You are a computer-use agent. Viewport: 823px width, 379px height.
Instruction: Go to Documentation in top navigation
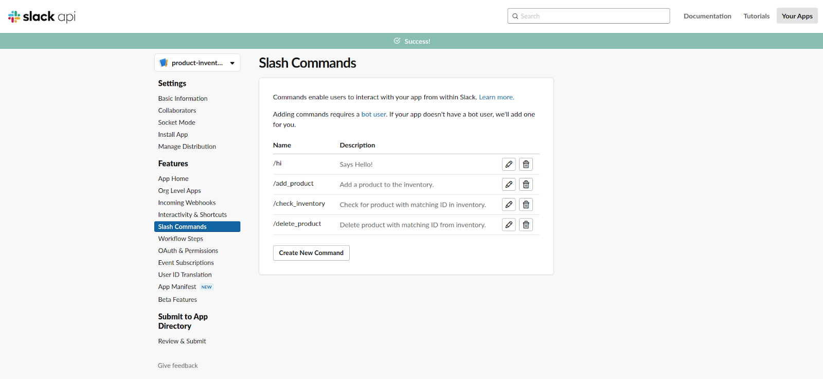click(707, 16)
